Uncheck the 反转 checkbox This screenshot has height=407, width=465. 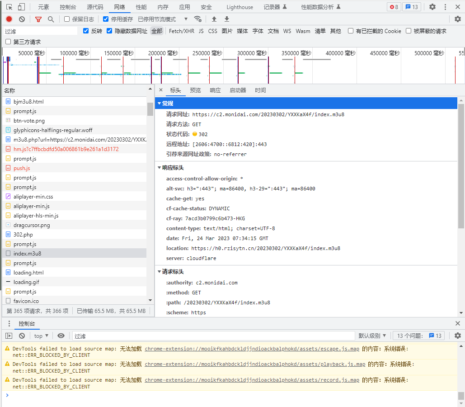[x=86, y=31]
